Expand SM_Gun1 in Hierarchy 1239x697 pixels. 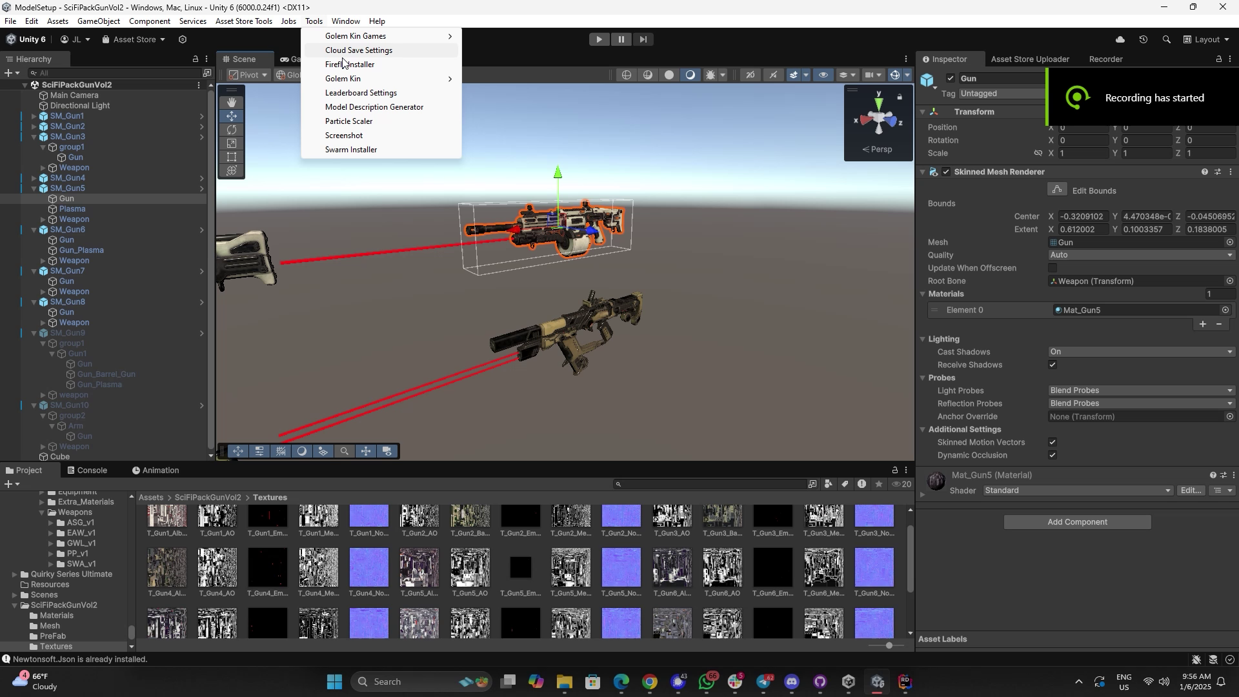(34, 116)
